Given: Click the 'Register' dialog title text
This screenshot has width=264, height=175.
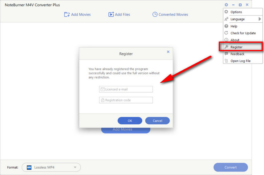Looking at the screenshot, I should (x=126, y=54).
